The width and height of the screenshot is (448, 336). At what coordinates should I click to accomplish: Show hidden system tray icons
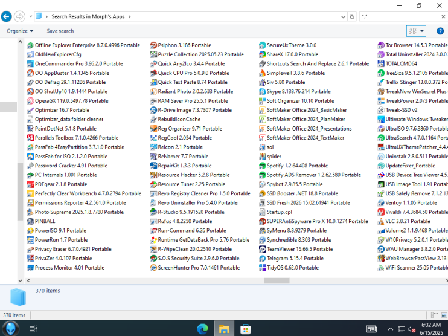point(390,329)
